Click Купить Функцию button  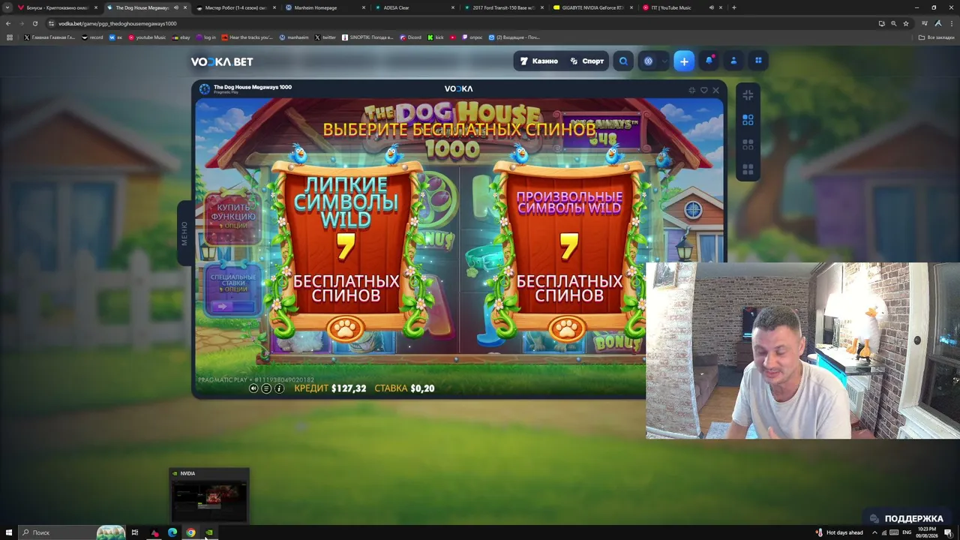233,217
